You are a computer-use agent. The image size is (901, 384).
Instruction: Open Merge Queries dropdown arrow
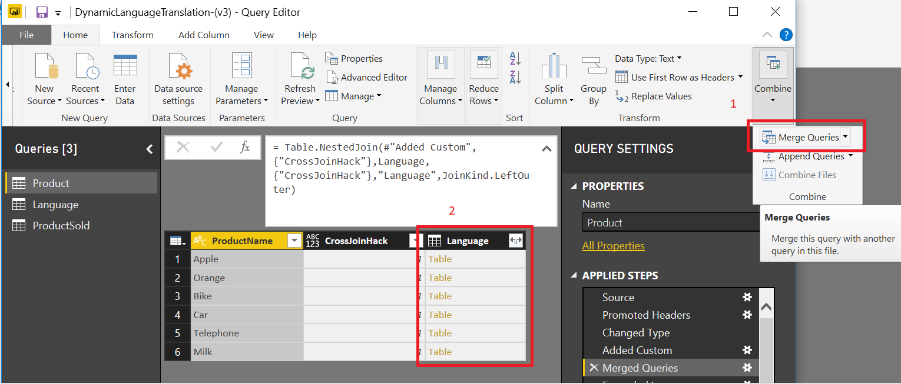(x=846, y=137)
